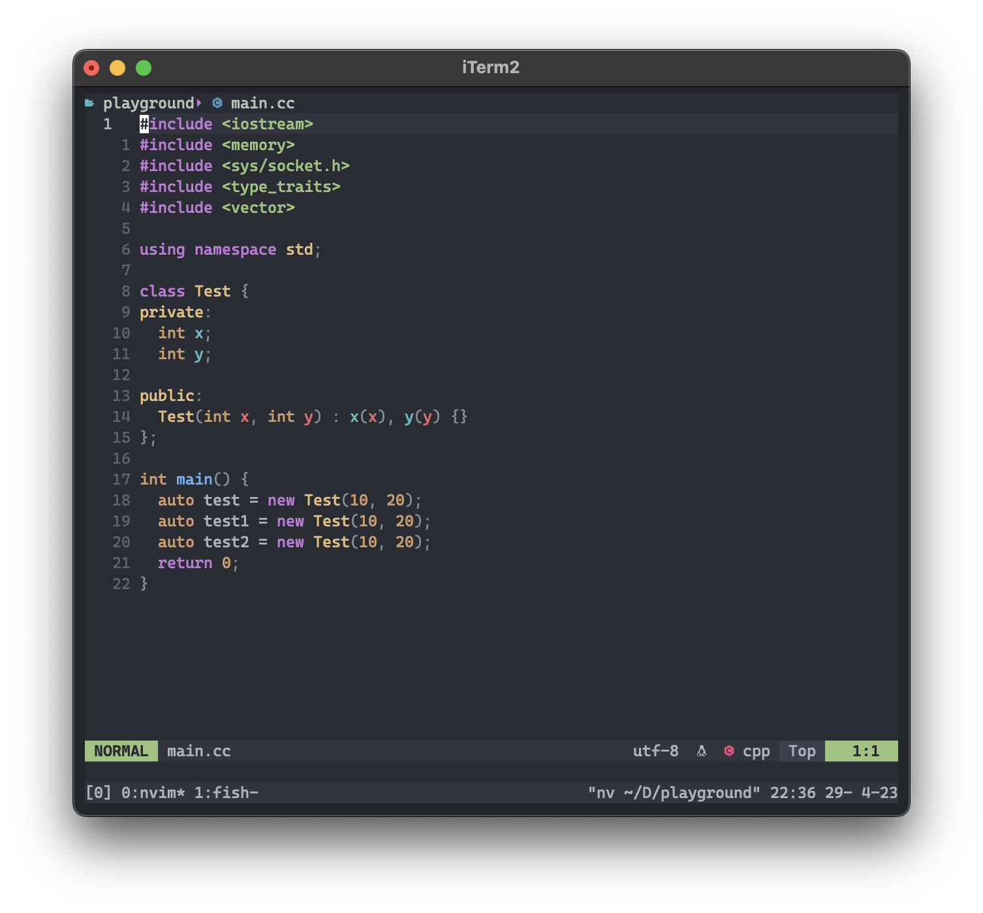The width and height of the screenshot is (983, 913).
Task: Click the auto test2 assignment line
Action: click(294, 542)
